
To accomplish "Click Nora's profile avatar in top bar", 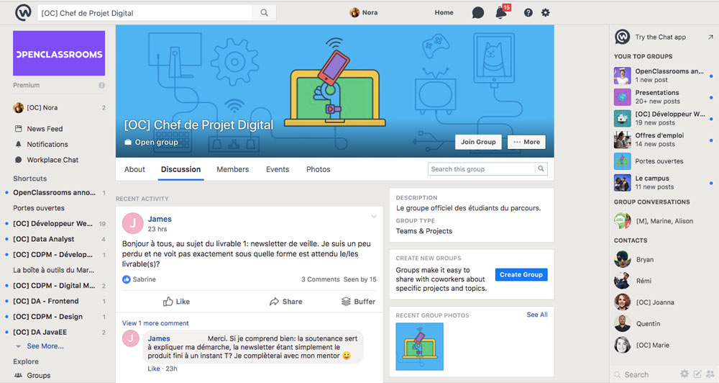I will pyautogui.click(x=354, y=13).
